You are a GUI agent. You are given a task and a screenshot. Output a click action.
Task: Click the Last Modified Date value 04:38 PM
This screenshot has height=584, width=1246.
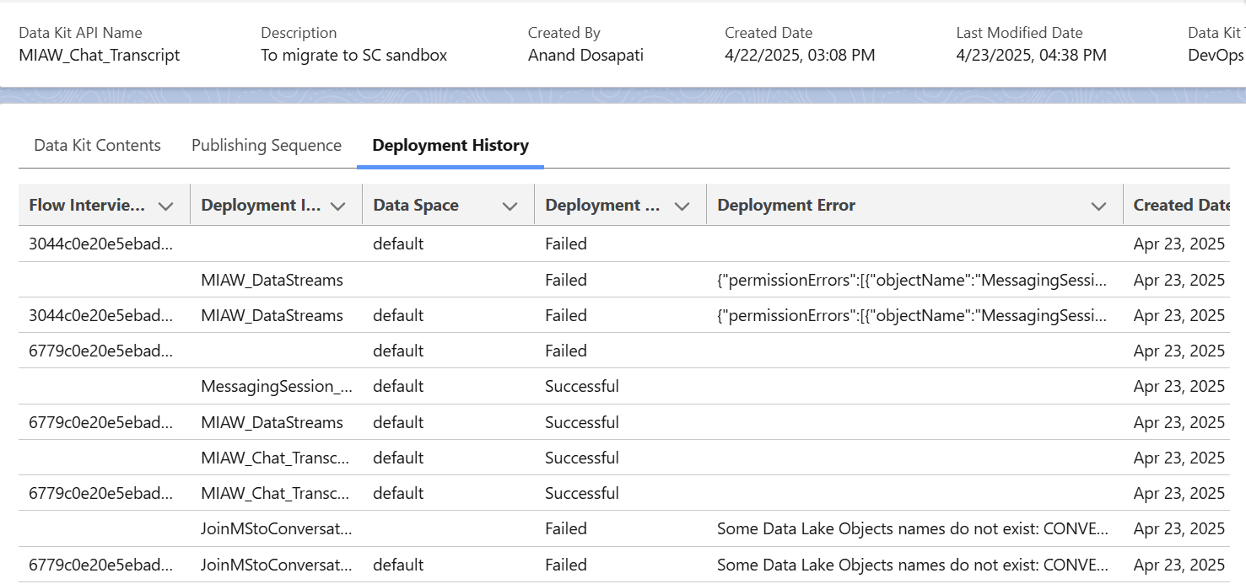(x=1031, y=56)
